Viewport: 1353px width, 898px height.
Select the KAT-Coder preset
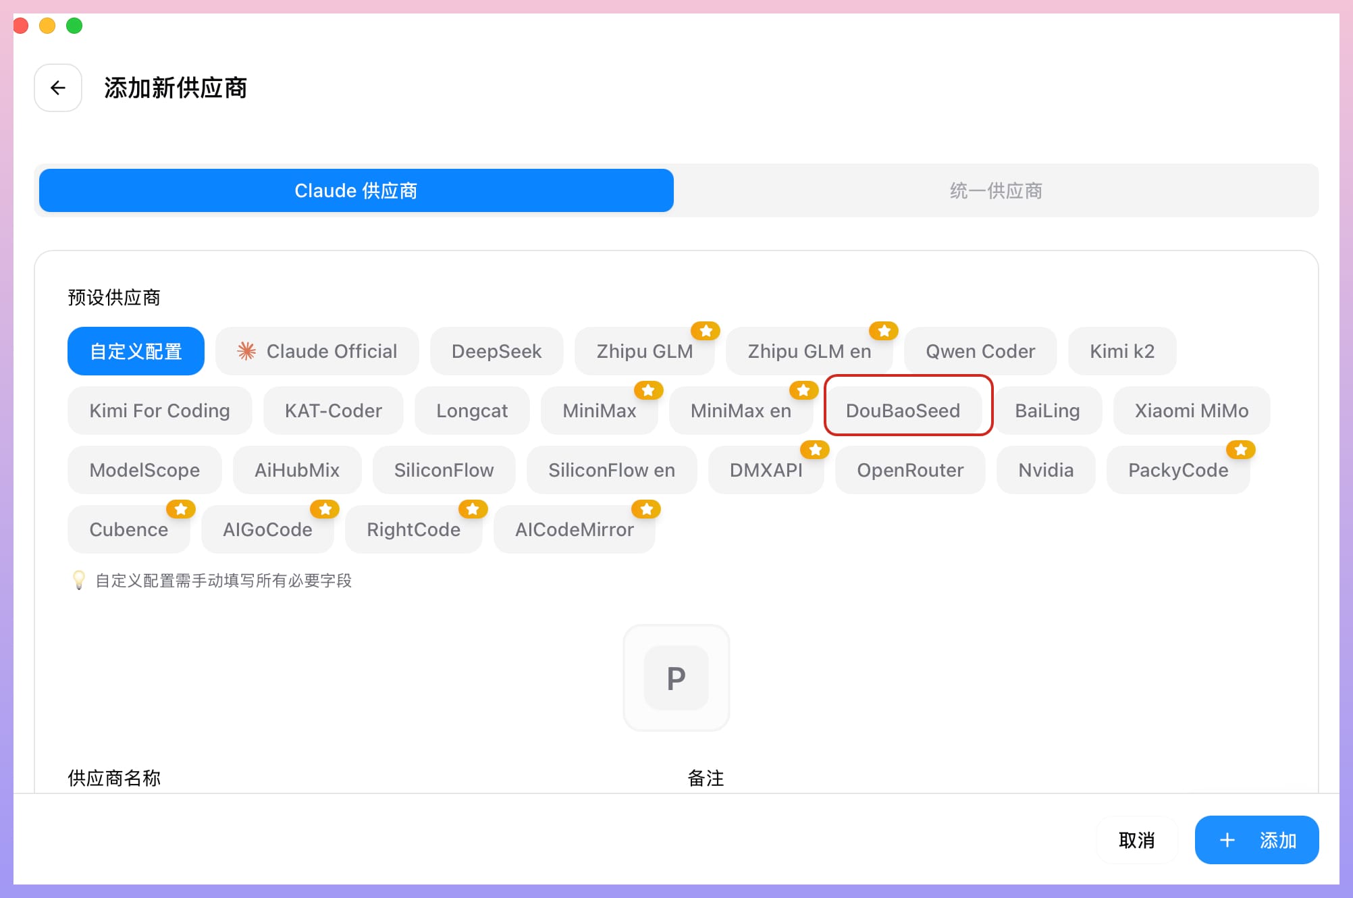(x=333, y=411)
